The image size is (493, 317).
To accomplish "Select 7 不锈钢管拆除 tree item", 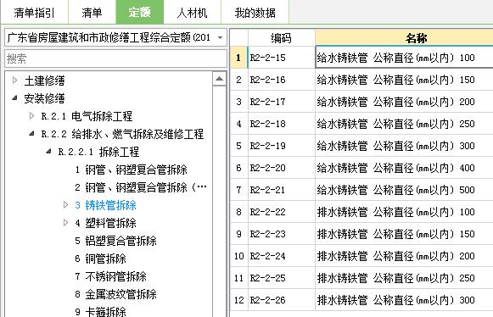I will click(x=110, y=276).
